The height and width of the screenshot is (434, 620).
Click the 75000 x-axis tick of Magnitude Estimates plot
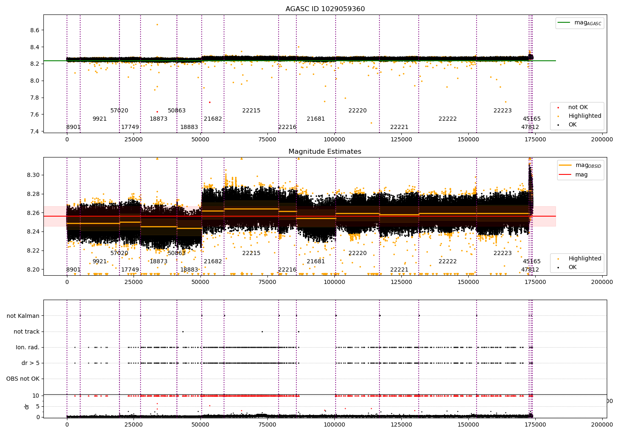tap(267, 282)
